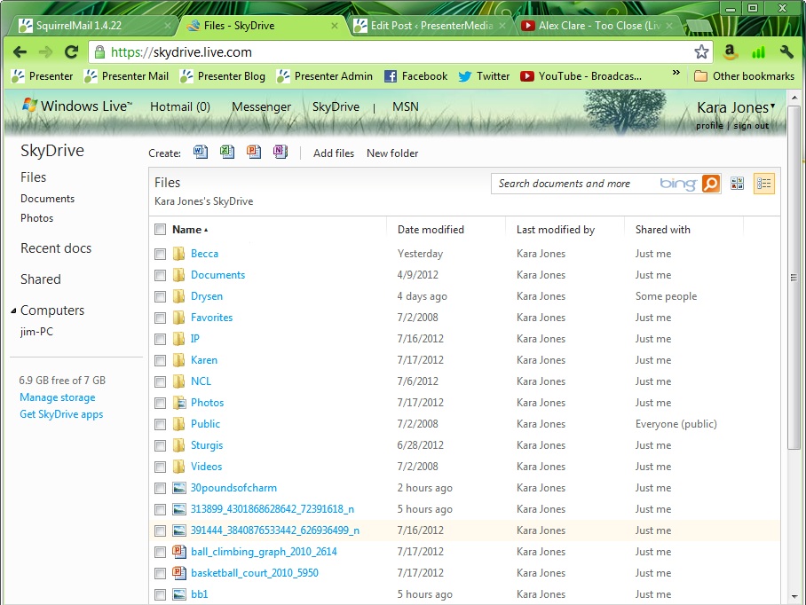806x605 pixels.
Task: Sort files by the Name column
Action: tap(190, 230)
